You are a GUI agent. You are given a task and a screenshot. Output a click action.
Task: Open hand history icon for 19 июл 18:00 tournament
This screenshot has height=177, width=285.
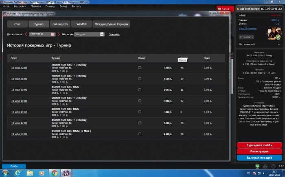click(x=140, y=112)
